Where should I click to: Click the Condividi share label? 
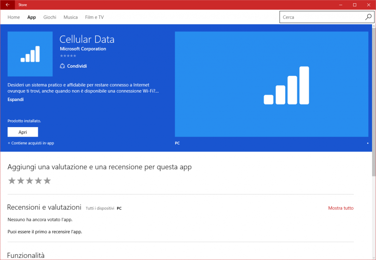pyautogui.click(x=77, y=66)
